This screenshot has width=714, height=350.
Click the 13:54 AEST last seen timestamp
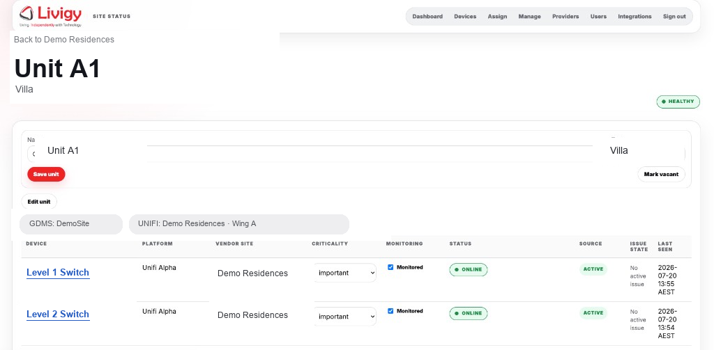click(667, 324)
